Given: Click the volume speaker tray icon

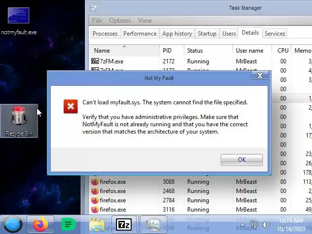Looking at the screenshot, I should (x=266, y=225).
